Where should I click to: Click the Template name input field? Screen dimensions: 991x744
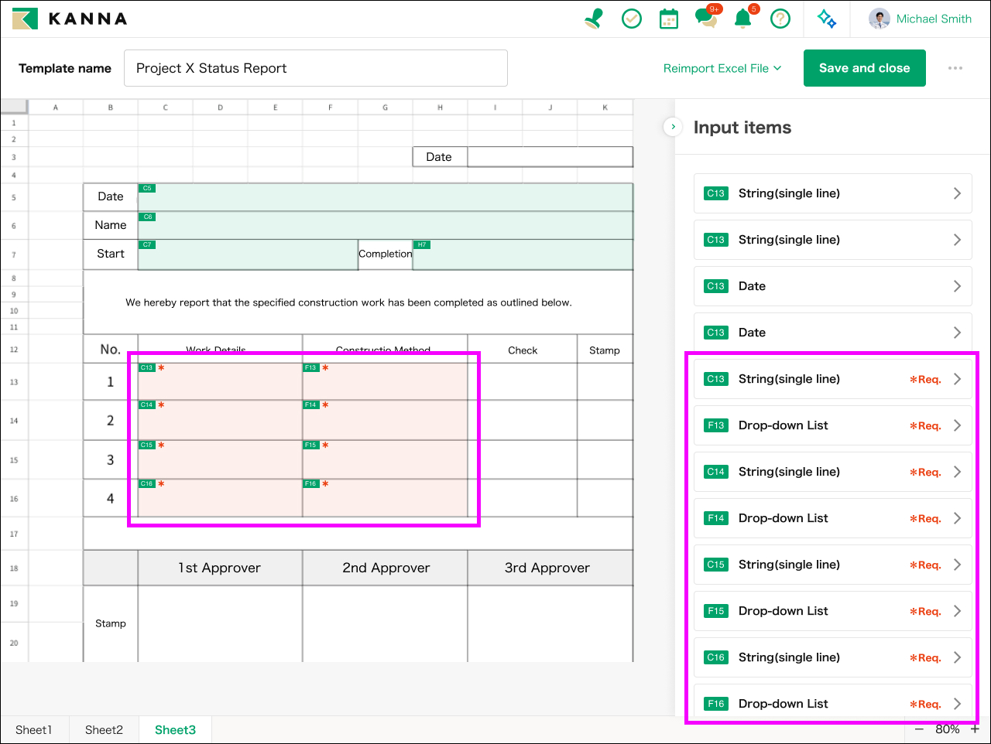[x=315, y=68]
